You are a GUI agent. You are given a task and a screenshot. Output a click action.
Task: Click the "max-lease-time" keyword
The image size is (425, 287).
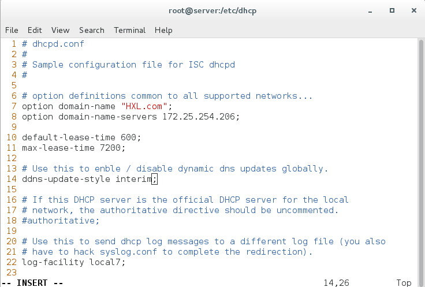(58, 148)
